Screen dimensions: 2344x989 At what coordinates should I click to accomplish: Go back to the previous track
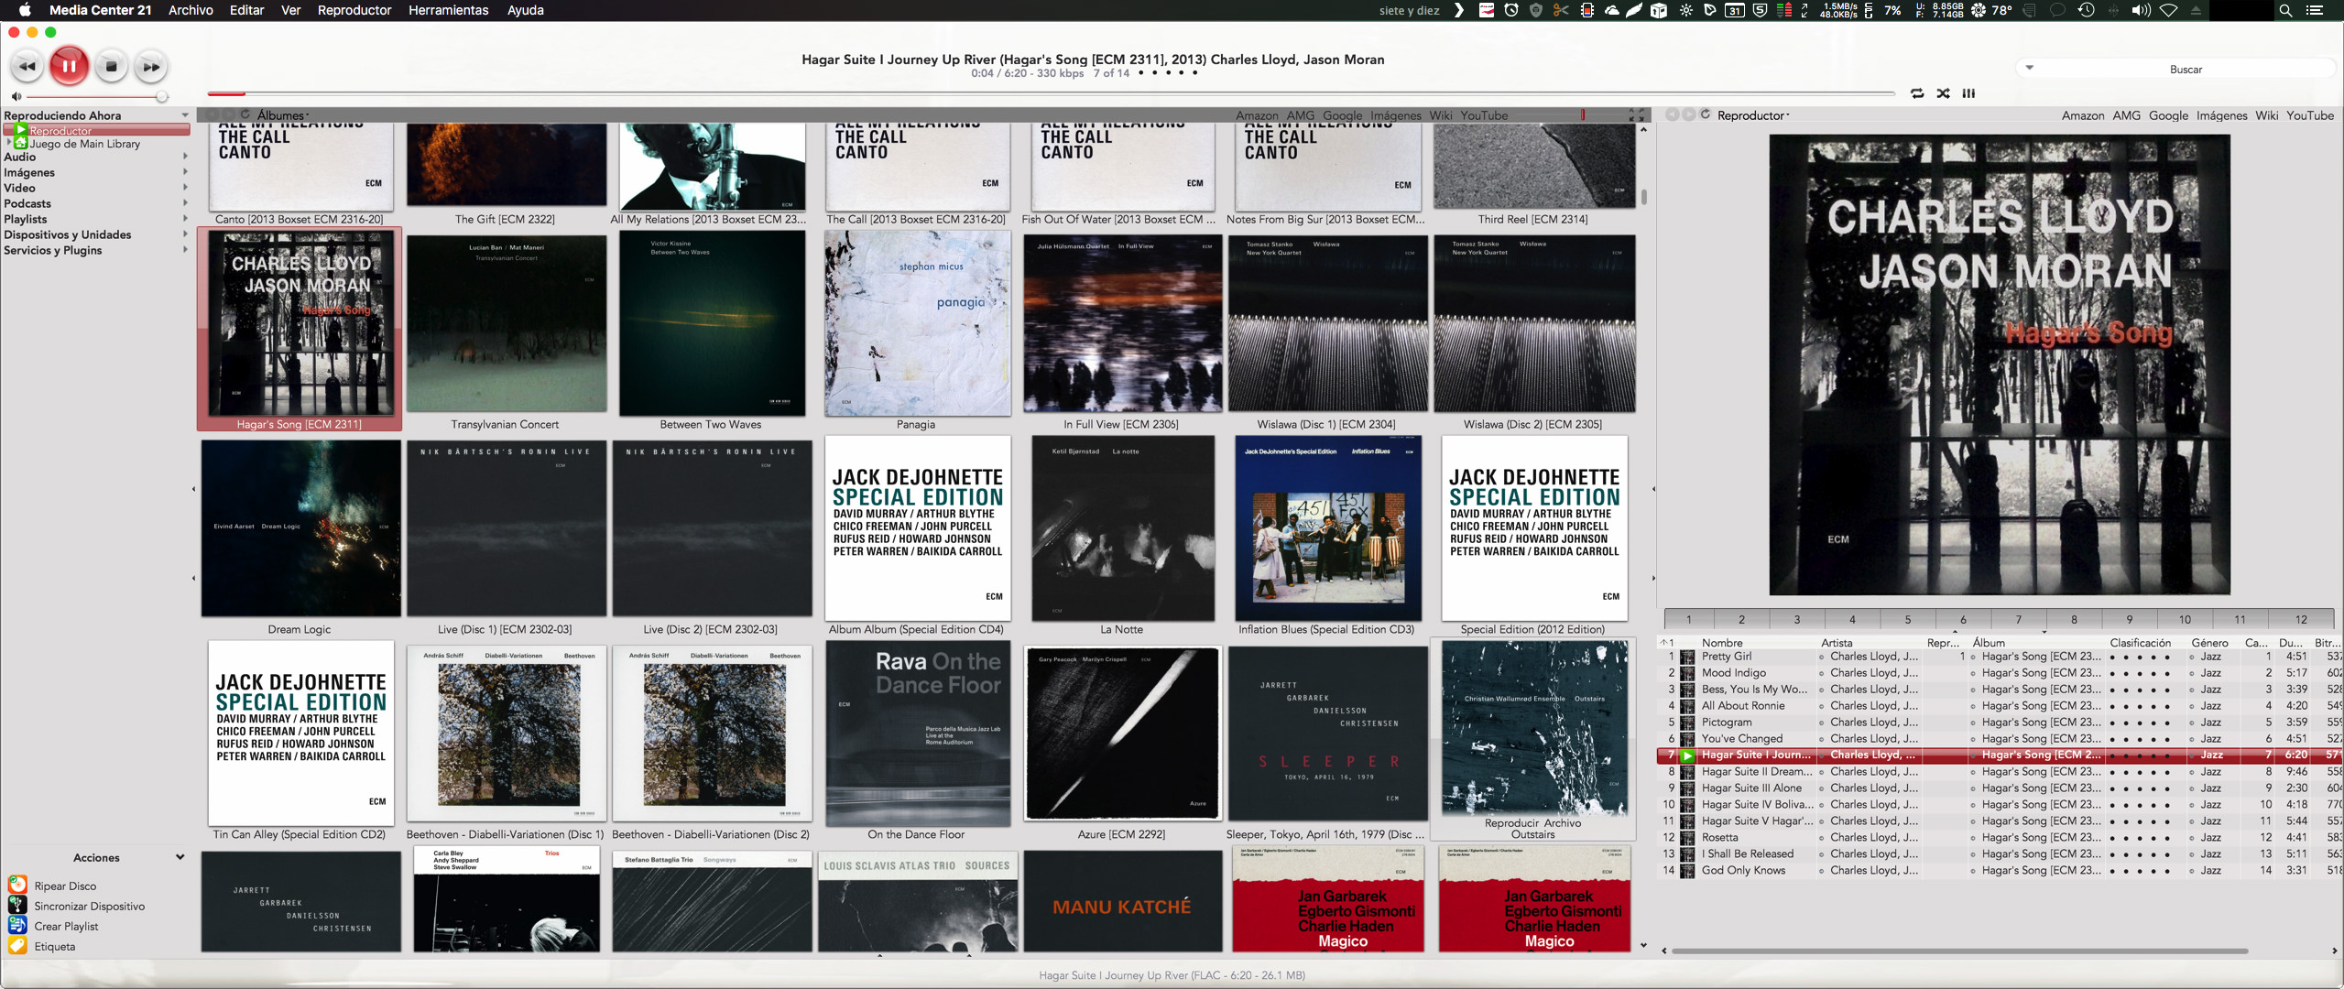pyautogui.click(x=27, y=66)
